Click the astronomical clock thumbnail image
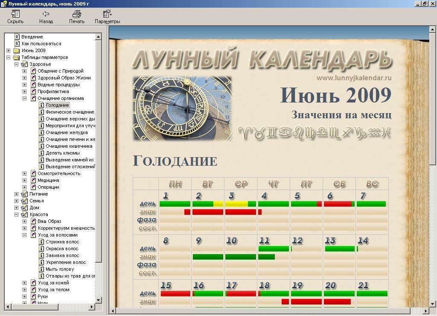 click(183, 108)
